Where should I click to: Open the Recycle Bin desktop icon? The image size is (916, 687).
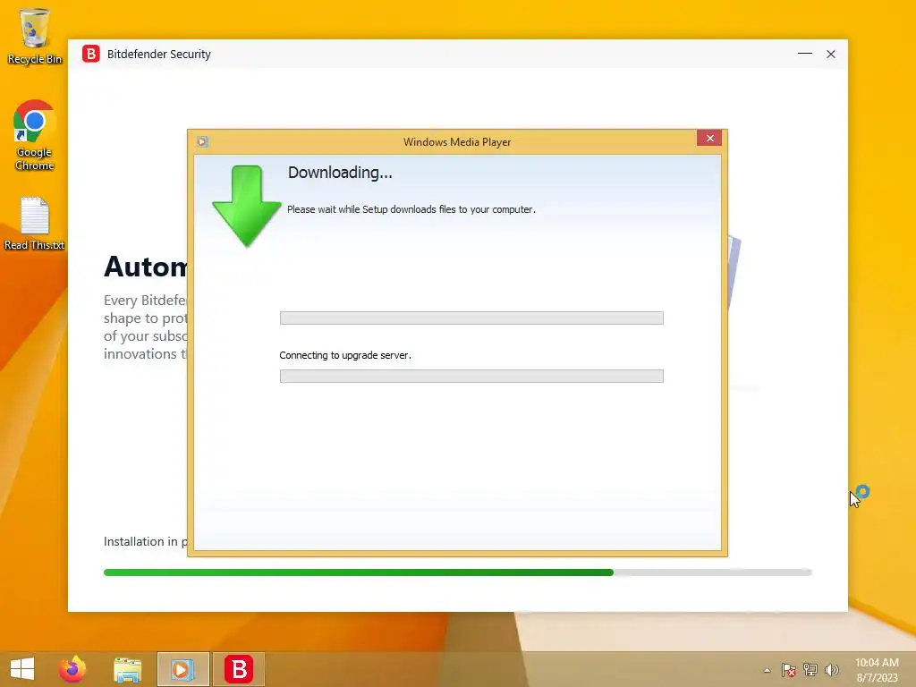[35, 36]
